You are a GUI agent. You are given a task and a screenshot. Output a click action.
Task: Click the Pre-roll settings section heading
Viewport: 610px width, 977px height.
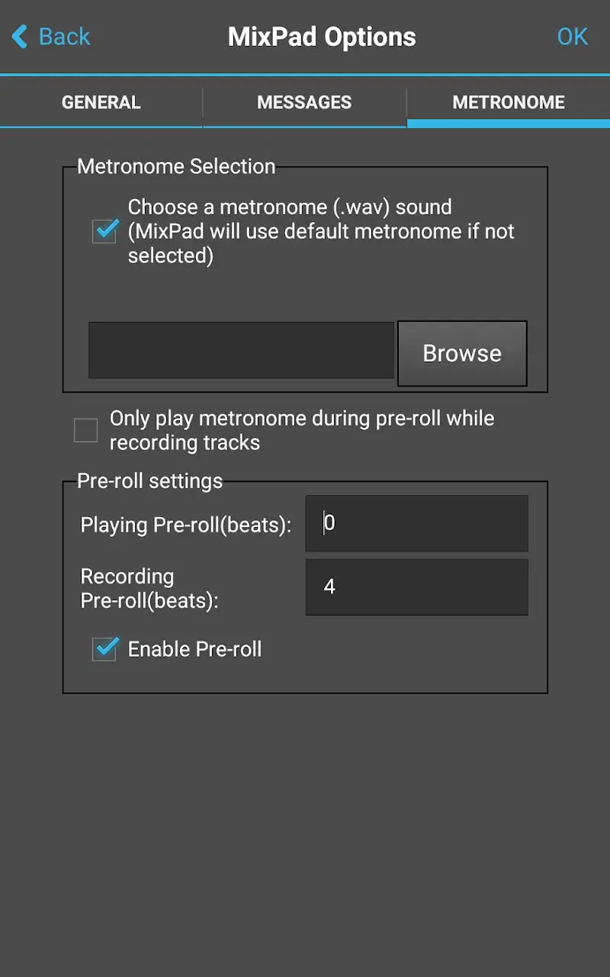(x=149, y=480)
